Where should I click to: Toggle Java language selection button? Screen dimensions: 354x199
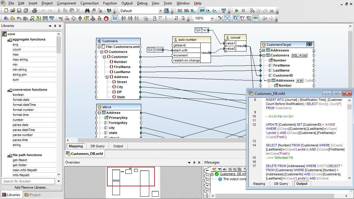(x=202, y=11)
